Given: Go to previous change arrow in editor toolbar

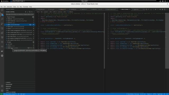Looking at the screenshot, I should pyautogui.click(x=149, y=9).
